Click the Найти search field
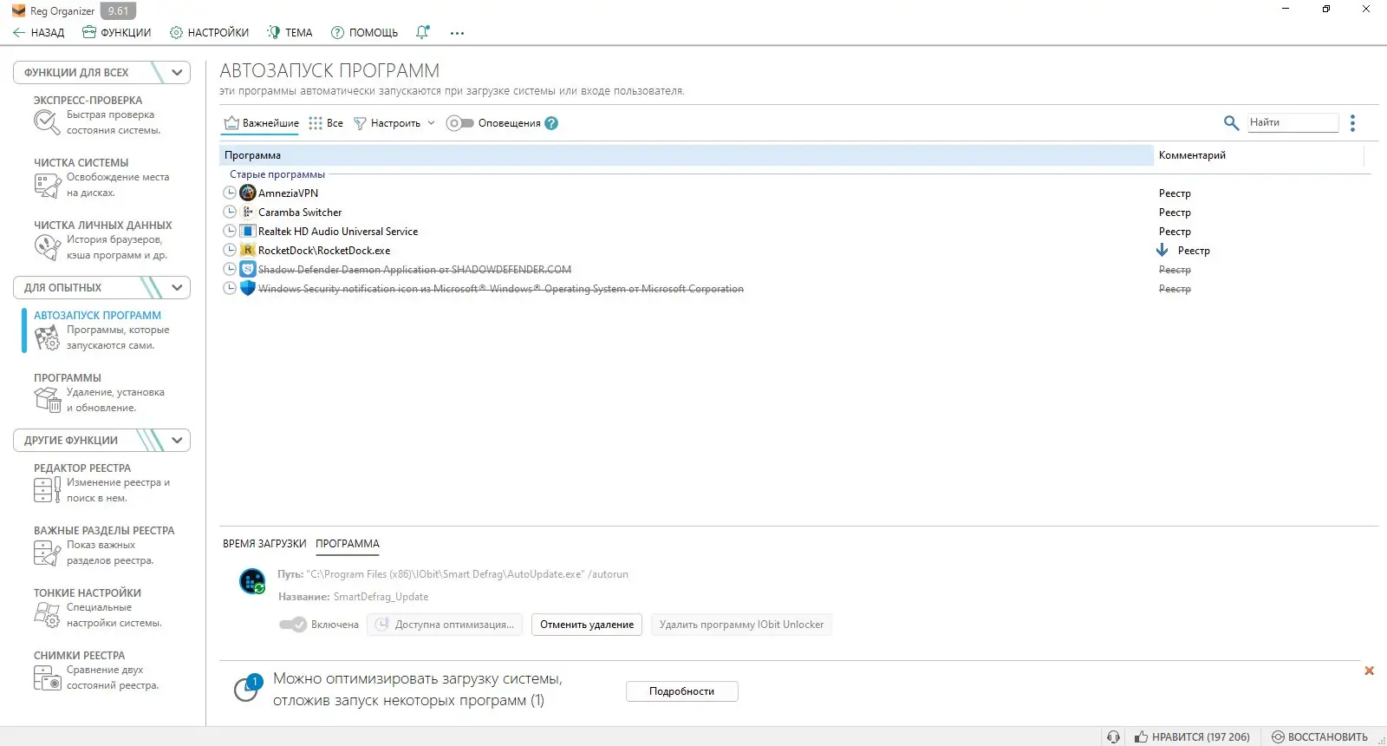 coord(1293,122)
